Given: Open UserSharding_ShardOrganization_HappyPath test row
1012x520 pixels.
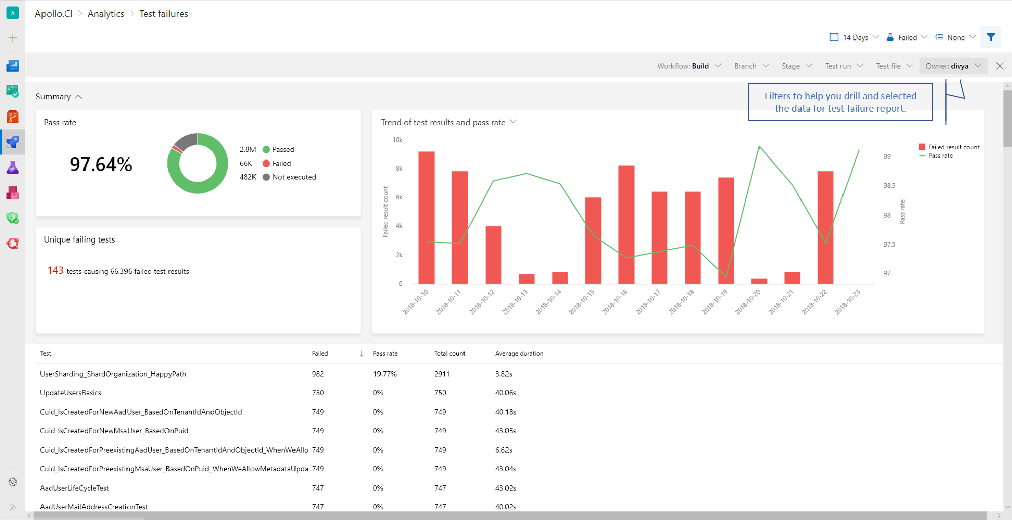Looking at the screenshot, I should pos(113,374).
